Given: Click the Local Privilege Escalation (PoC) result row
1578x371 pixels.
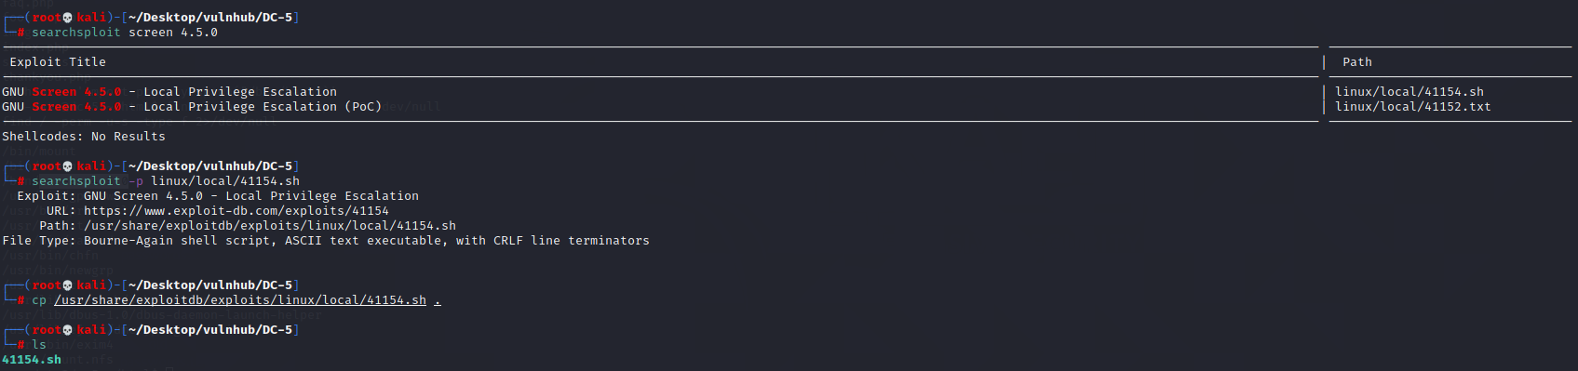Looking at the screenshot, I should (x=192, y=107).
